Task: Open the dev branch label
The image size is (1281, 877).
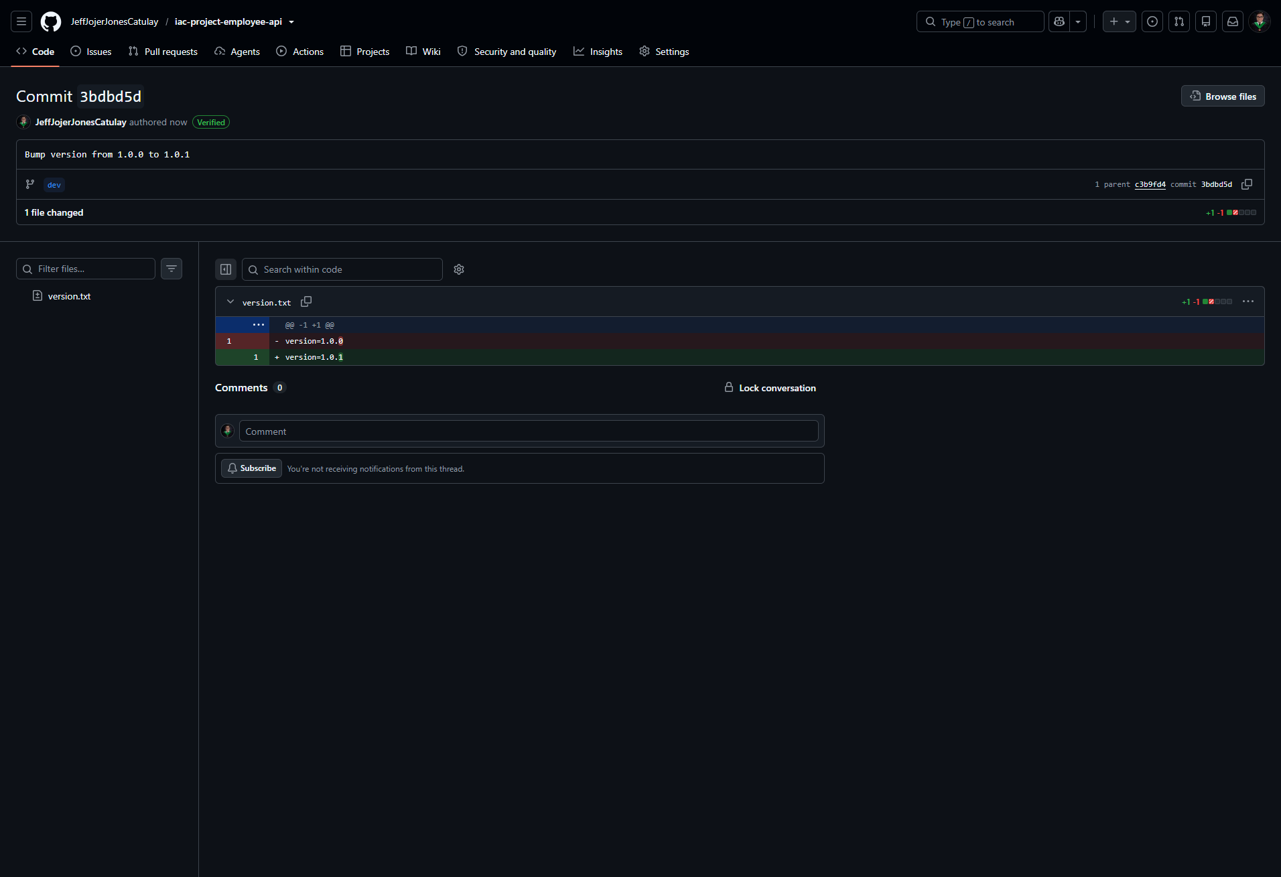Action: coord(54,184)
